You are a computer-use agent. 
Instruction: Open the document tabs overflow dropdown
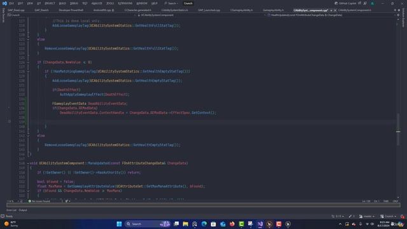click(x=395, y=10)
